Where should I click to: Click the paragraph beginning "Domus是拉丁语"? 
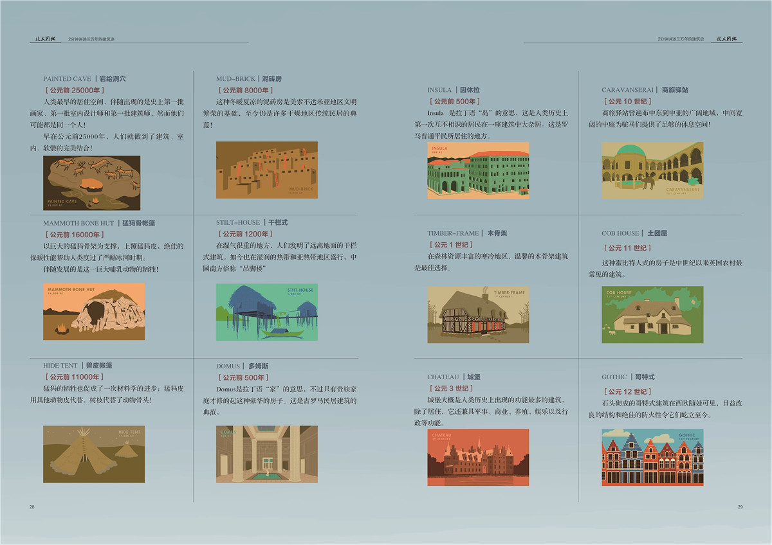[280, 401]
